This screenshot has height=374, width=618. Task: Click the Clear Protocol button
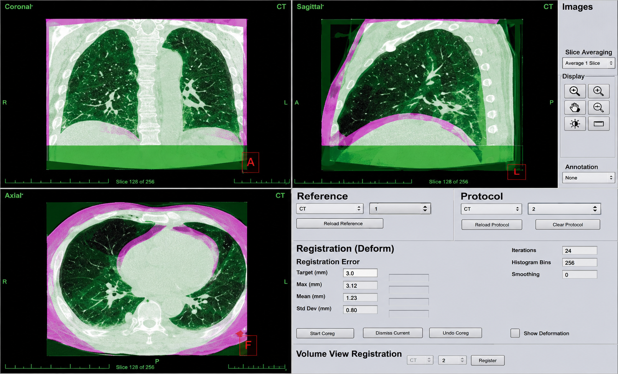tap(568, 225)
